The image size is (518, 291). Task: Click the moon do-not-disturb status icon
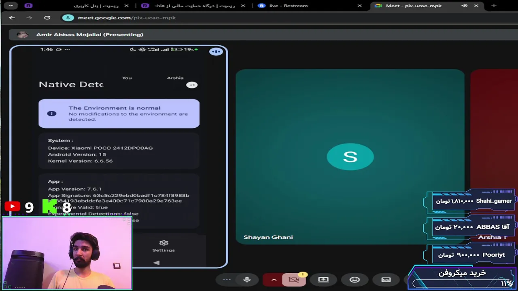pos(133,49)
